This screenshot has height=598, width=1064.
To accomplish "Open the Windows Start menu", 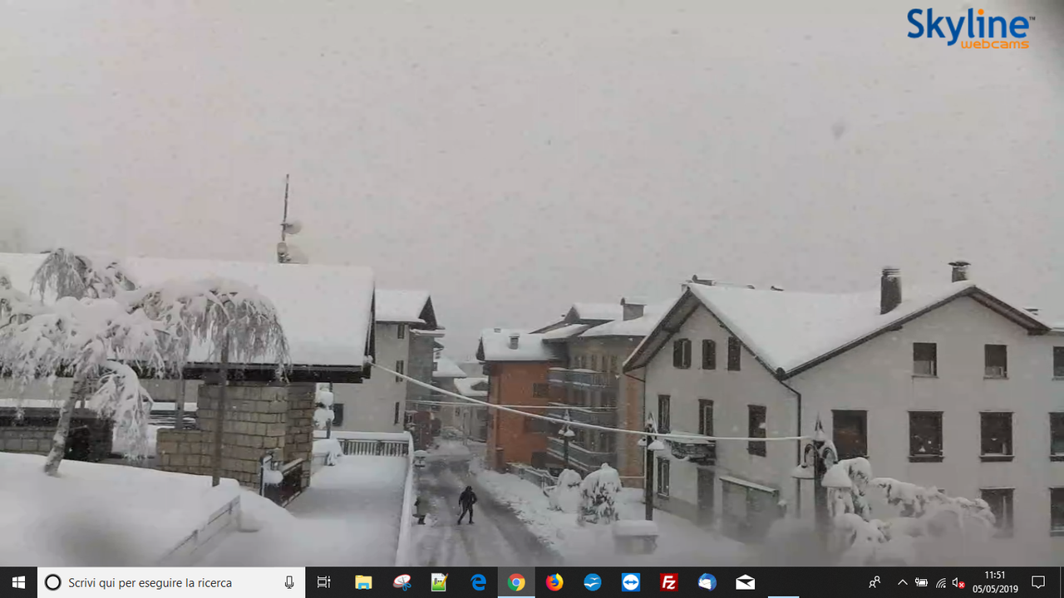I will point(18,582).
